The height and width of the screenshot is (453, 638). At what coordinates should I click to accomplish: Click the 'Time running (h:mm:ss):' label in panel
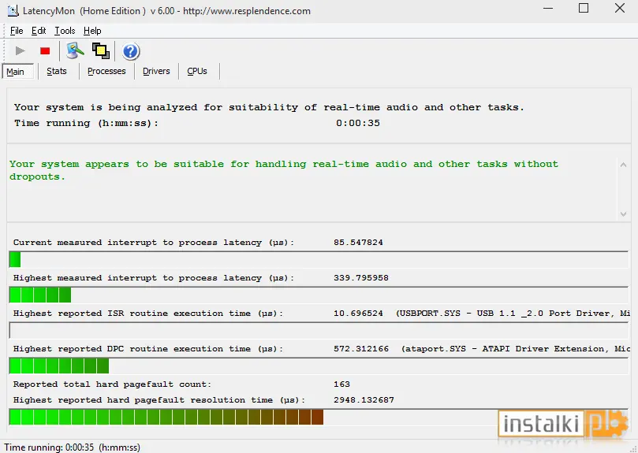click(86, 123)
